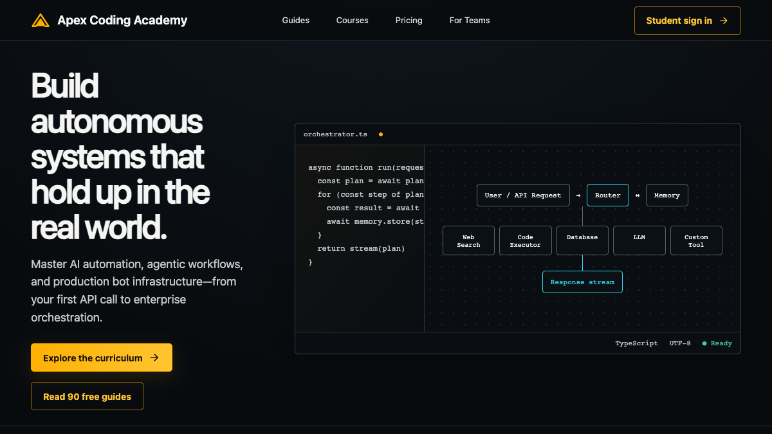772x434 pixels.
Task: Click the LLM tool box
Action: click(639, 240)
